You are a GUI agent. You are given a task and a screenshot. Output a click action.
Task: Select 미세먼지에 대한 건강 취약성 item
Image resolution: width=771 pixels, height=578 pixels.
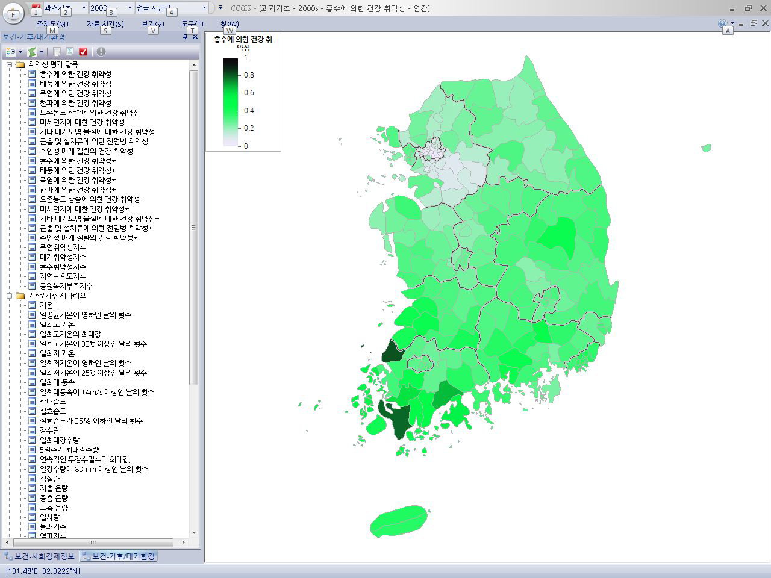[x=82, y=122]
